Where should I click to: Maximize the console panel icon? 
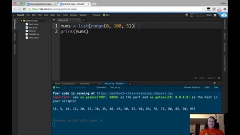tap(214, 83)
